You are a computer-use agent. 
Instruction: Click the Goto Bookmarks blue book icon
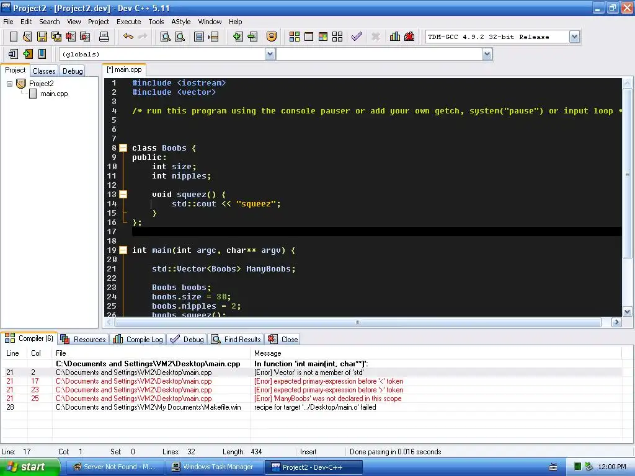pyautogui.click(x=42, y=54)
